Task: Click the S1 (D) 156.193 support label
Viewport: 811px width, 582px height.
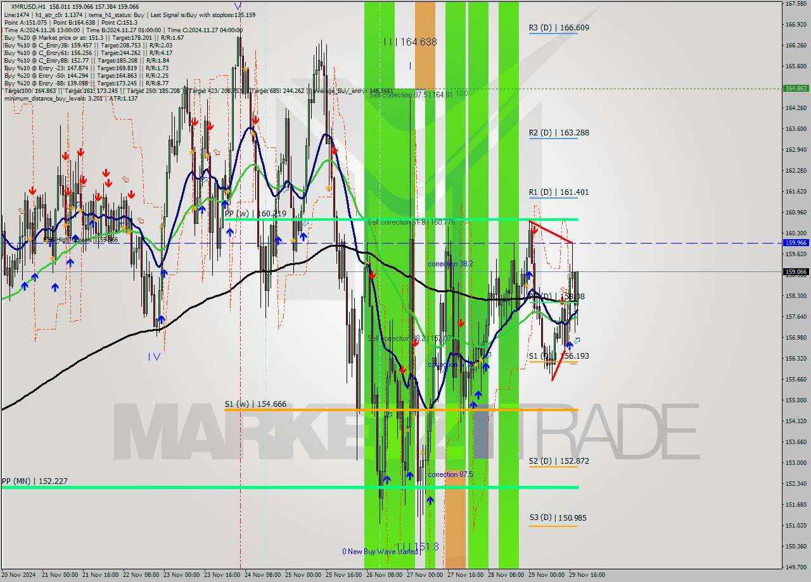Action: 559,356
